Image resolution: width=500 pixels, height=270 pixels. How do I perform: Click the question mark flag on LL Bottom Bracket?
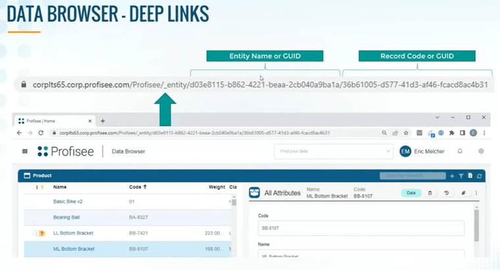tap(42, 233)
